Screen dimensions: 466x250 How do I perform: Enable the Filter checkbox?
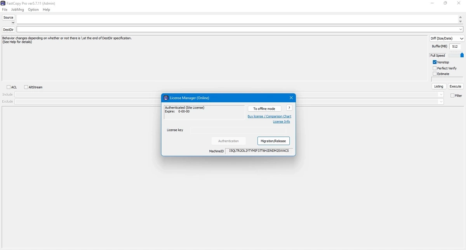point(452,95)
